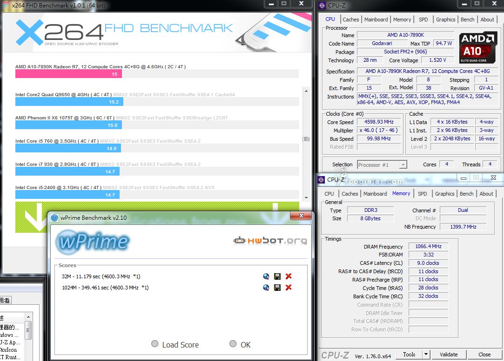Save the 1024M score with floppy icon
504x361 pixels.
tap(277, 288)
